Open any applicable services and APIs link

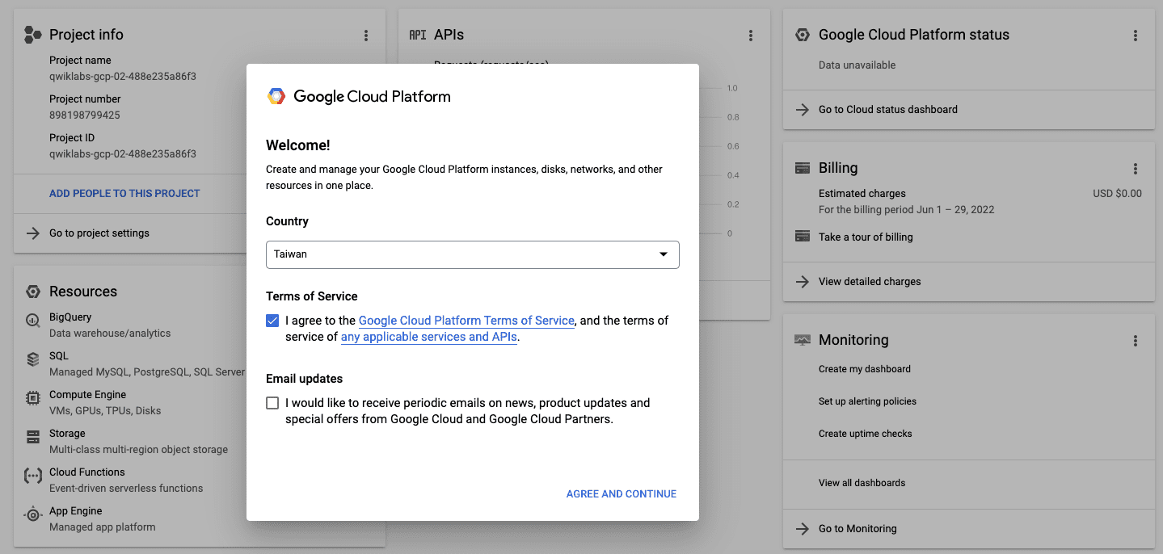tap(428, 338)
